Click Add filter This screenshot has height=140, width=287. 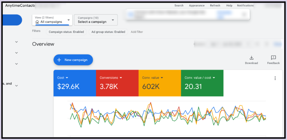(x=137, y=32)
